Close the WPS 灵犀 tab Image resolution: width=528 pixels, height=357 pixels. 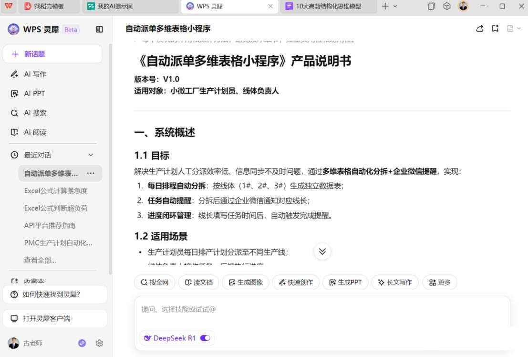click(x=270, y=6)
